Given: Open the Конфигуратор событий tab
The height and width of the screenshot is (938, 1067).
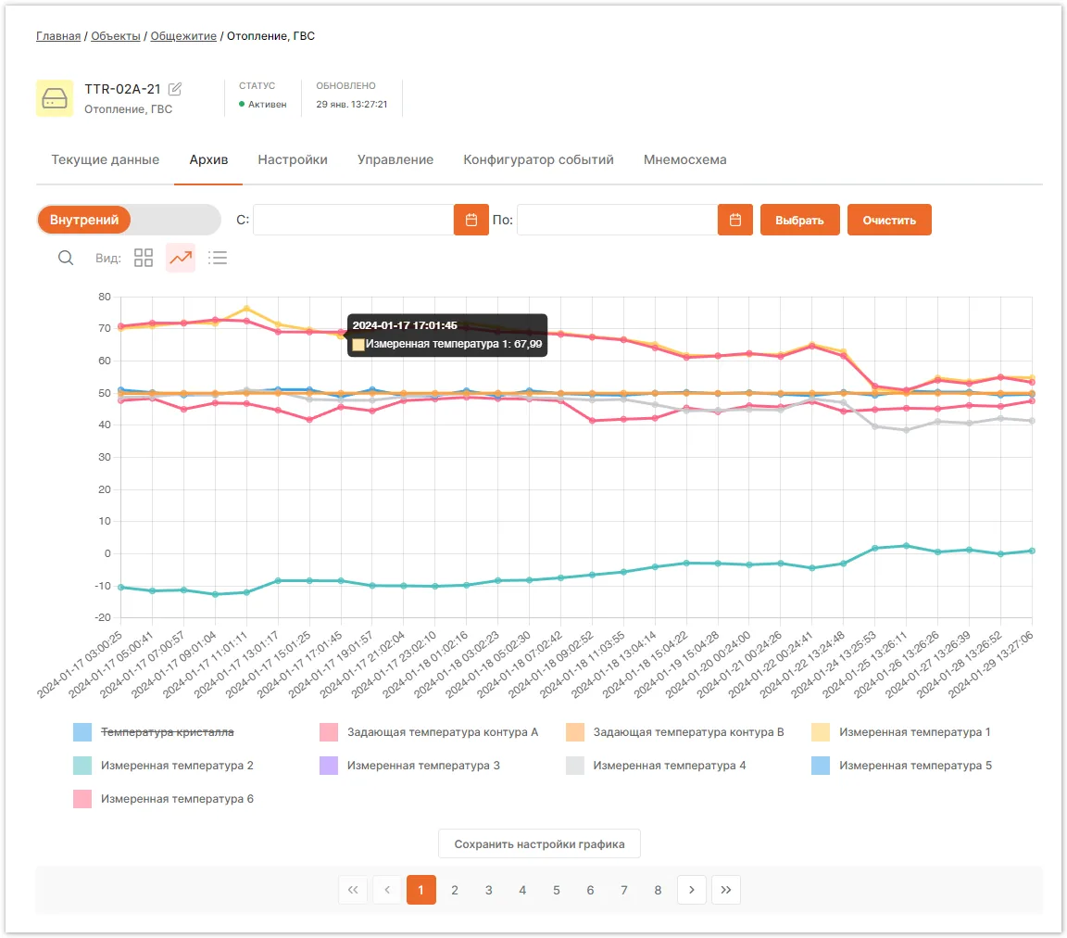Looking at the screenshot, I should (538, 159).
